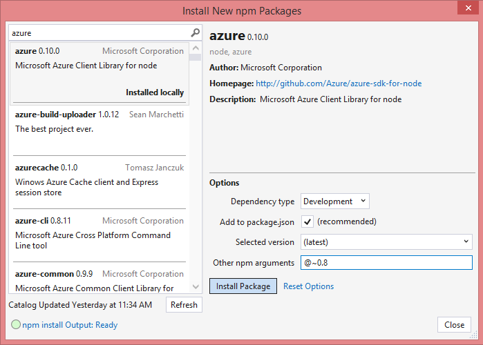Toggle the Add to package.json checkbox
Image resolution: width=483 pixels, height=345 pixels.
pos(307,221)
